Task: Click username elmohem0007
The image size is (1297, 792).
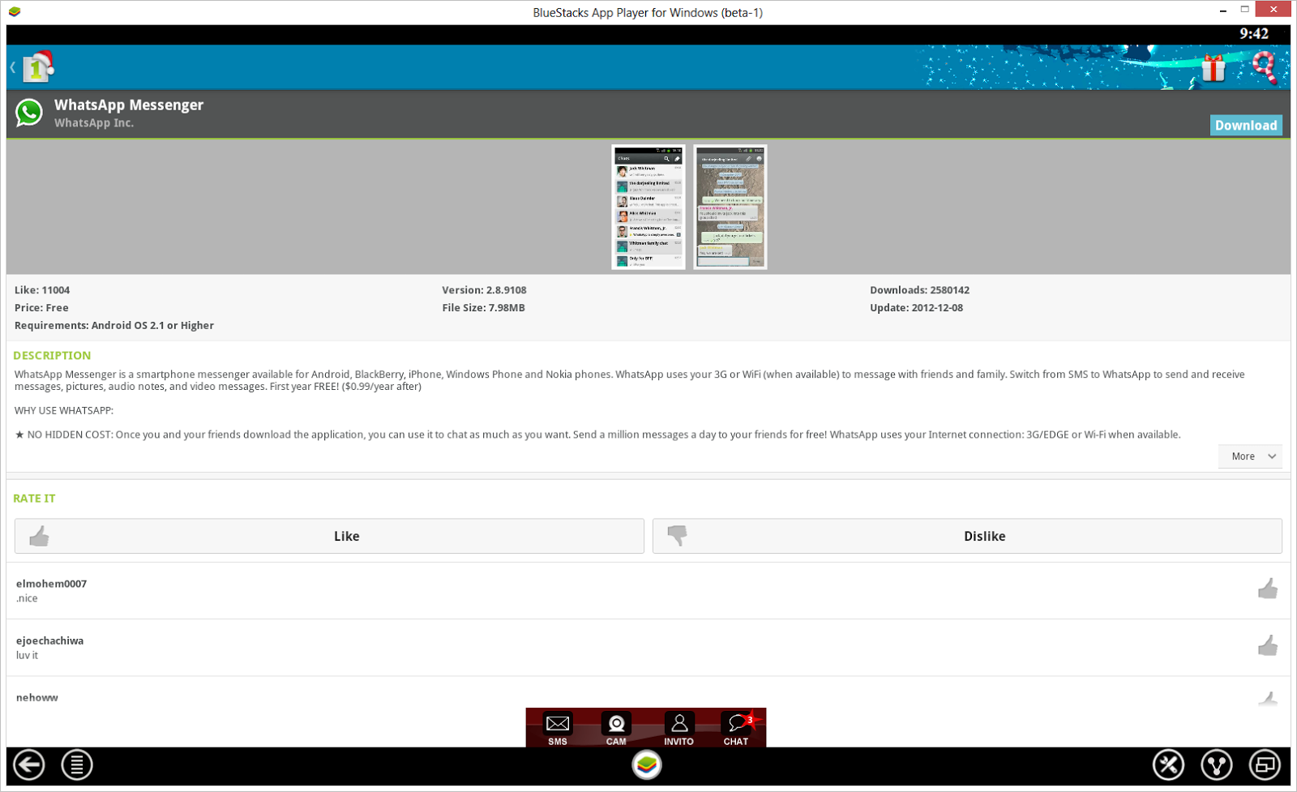Action: pyautogui.click(x=51, y=584)
